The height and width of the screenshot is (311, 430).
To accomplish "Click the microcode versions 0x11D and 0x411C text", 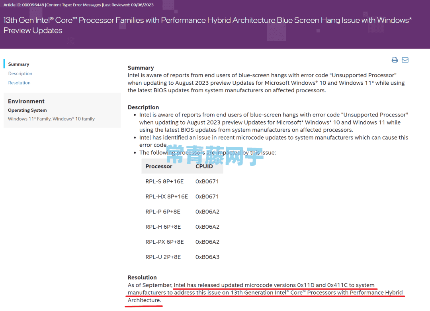I will click(x=296, y=285).
